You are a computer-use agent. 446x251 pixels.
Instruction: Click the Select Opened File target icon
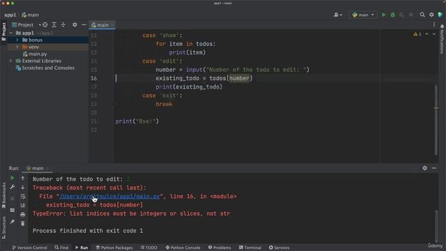click(x=45, y=25)
